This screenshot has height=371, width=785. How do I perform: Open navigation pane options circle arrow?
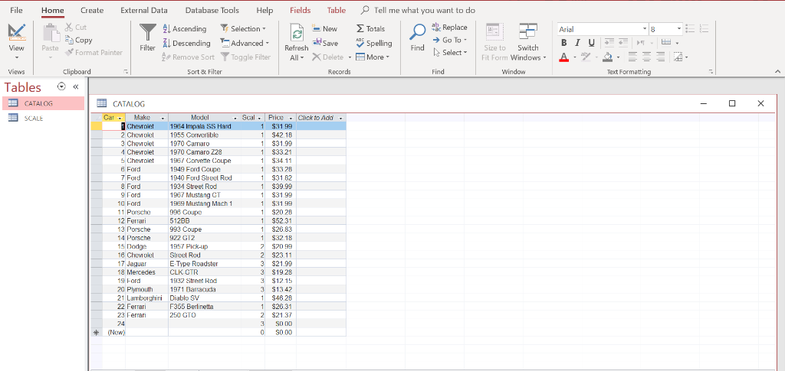point(61,86)
